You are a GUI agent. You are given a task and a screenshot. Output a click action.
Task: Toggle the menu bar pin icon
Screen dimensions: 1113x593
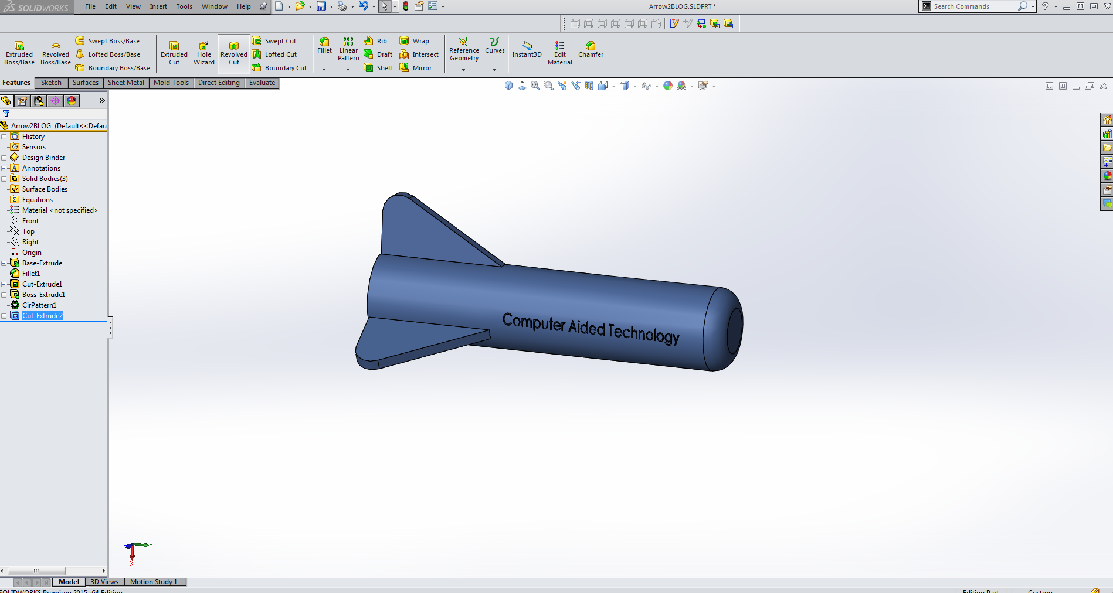(263, 6)
